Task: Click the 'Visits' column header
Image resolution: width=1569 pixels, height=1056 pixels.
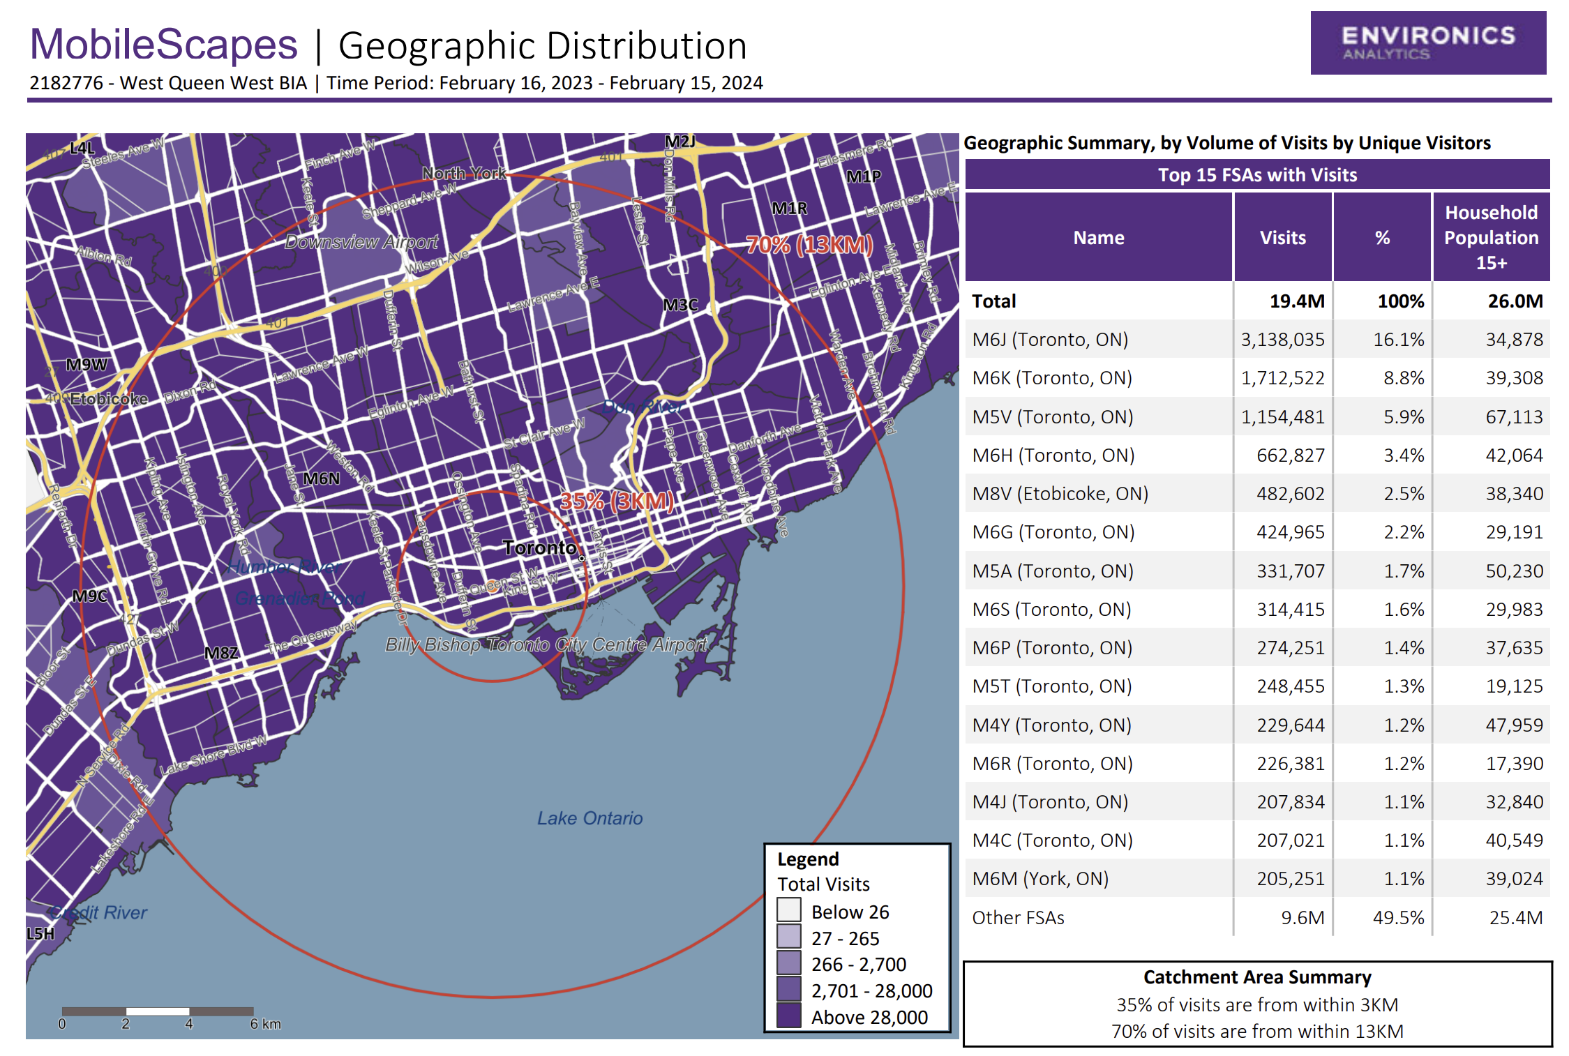Action: point(1282,237)
